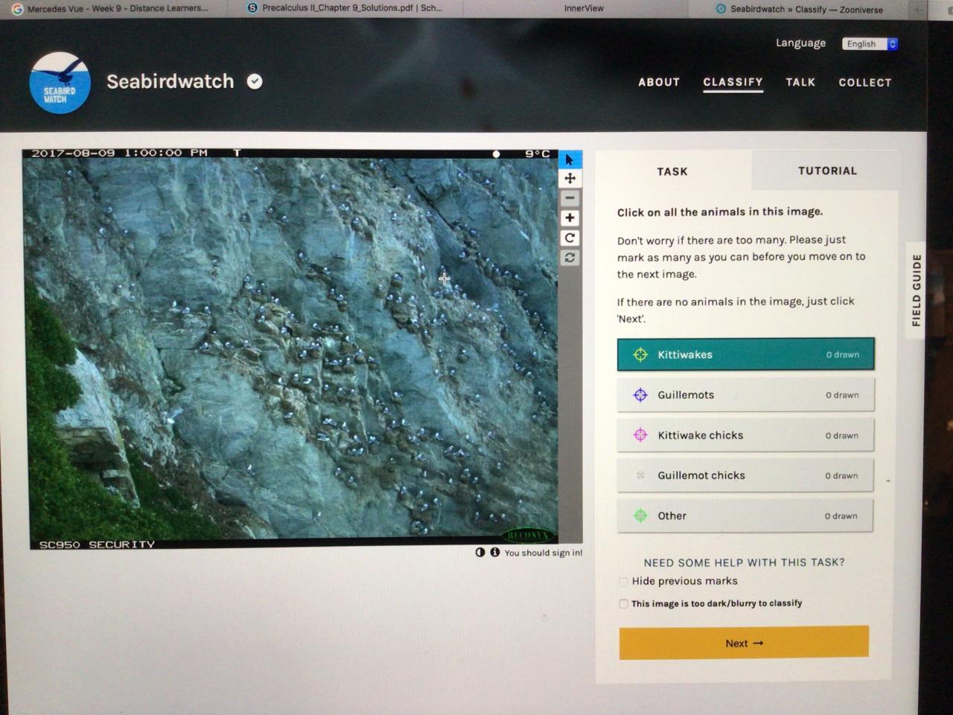
Task: Reset the image view
Action: [x=570, y=258]
